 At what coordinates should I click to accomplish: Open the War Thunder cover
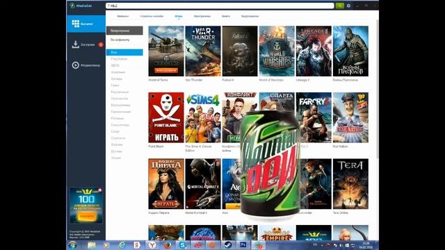(x=203, y=51)
